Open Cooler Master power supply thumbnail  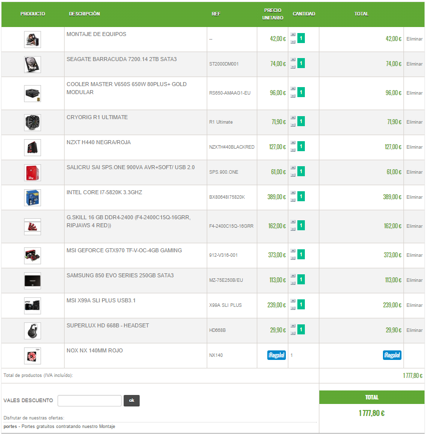[x=33, y=94]
